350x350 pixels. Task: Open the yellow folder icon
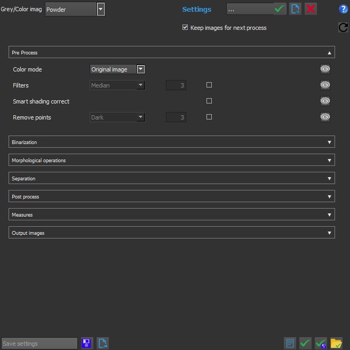pos(336,343)
